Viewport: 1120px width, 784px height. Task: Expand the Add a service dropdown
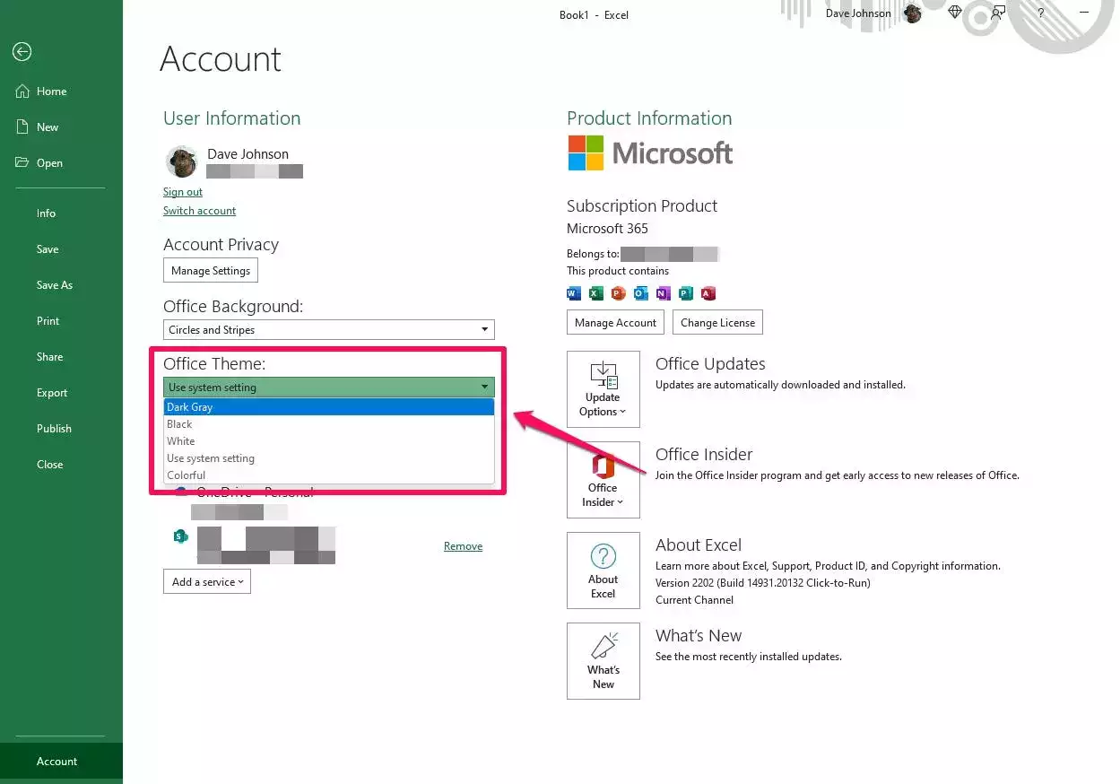207,582
